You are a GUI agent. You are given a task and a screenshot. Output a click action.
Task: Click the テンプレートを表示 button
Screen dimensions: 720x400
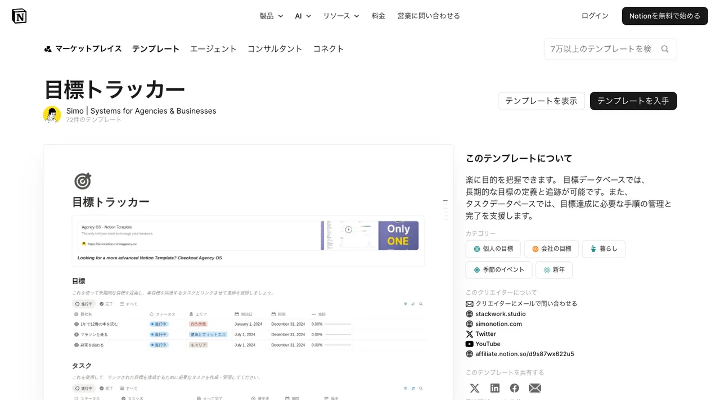[541, 101]
